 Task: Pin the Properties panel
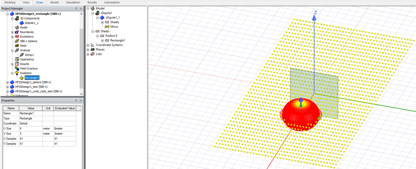click(76, 100)
